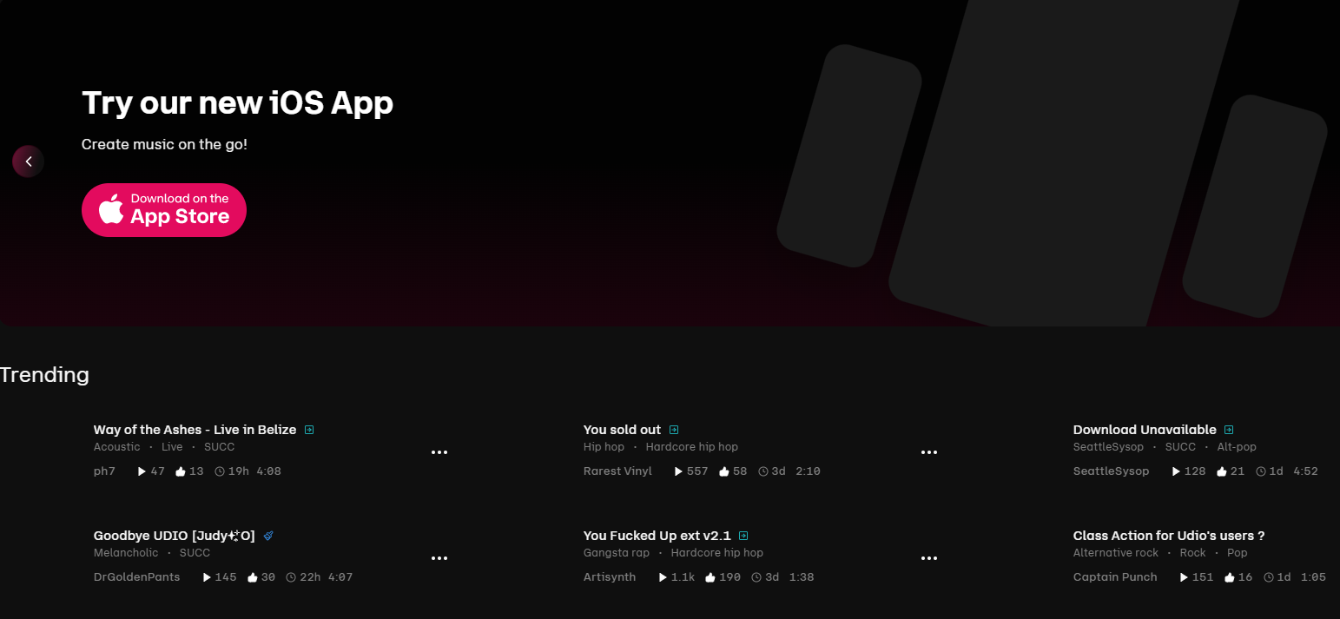The height and width of the screenshot is (619, 1340).
Task: Click the Trending section heading
Action: [44, 375]
